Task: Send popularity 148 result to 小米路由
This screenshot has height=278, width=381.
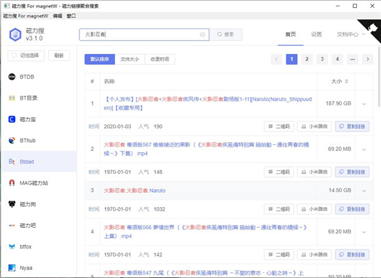Action: tap(314, 172)
